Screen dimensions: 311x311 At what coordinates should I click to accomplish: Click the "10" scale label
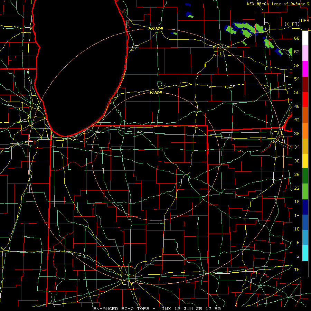tap(297, 229)
